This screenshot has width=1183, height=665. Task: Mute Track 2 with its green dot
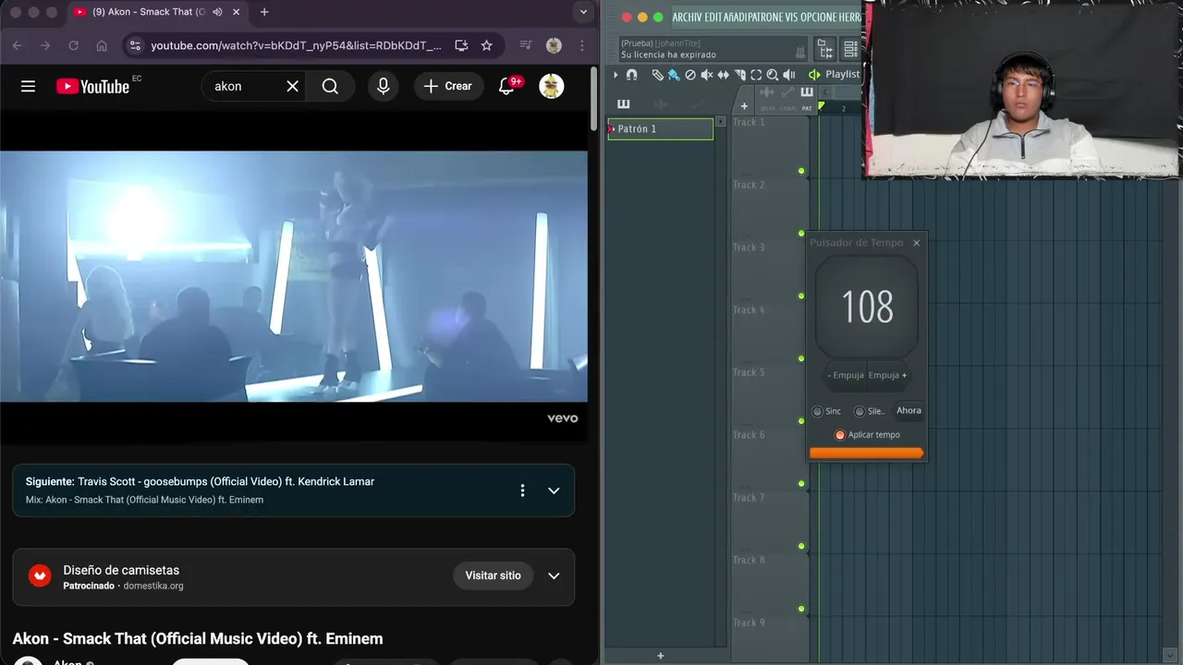(x=801, y=234)
